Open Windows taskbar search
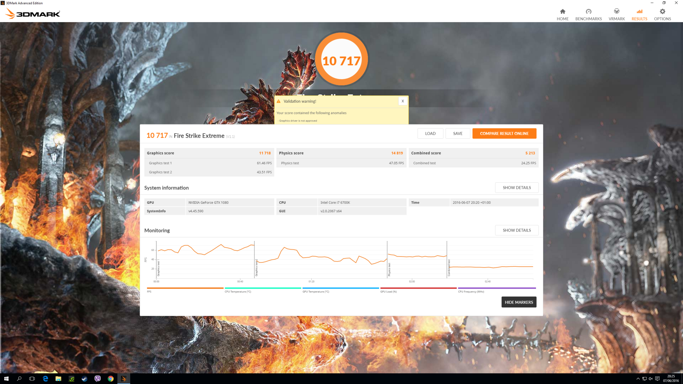683x384 pixels. 19,379
